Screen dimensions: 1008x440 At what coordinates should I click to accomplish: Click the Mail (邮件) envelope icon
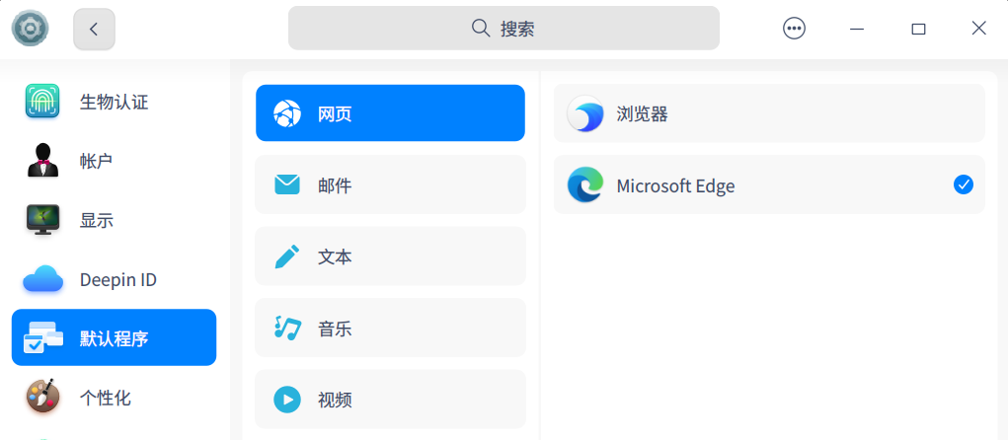tap(287, 184)
